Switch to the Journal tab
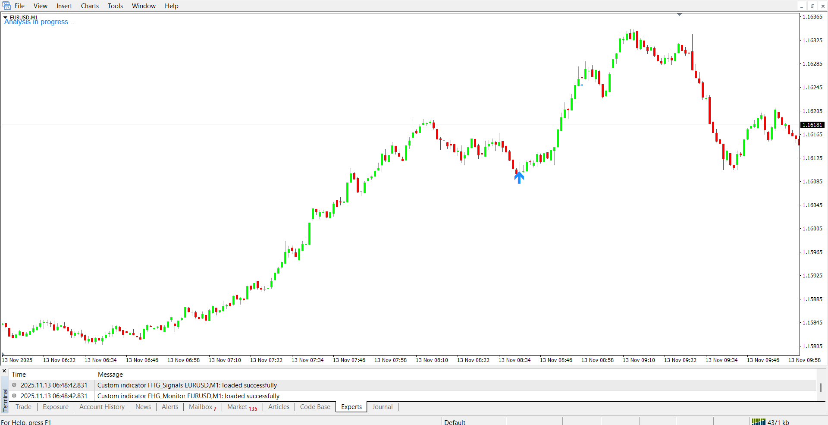 [382, 407]
